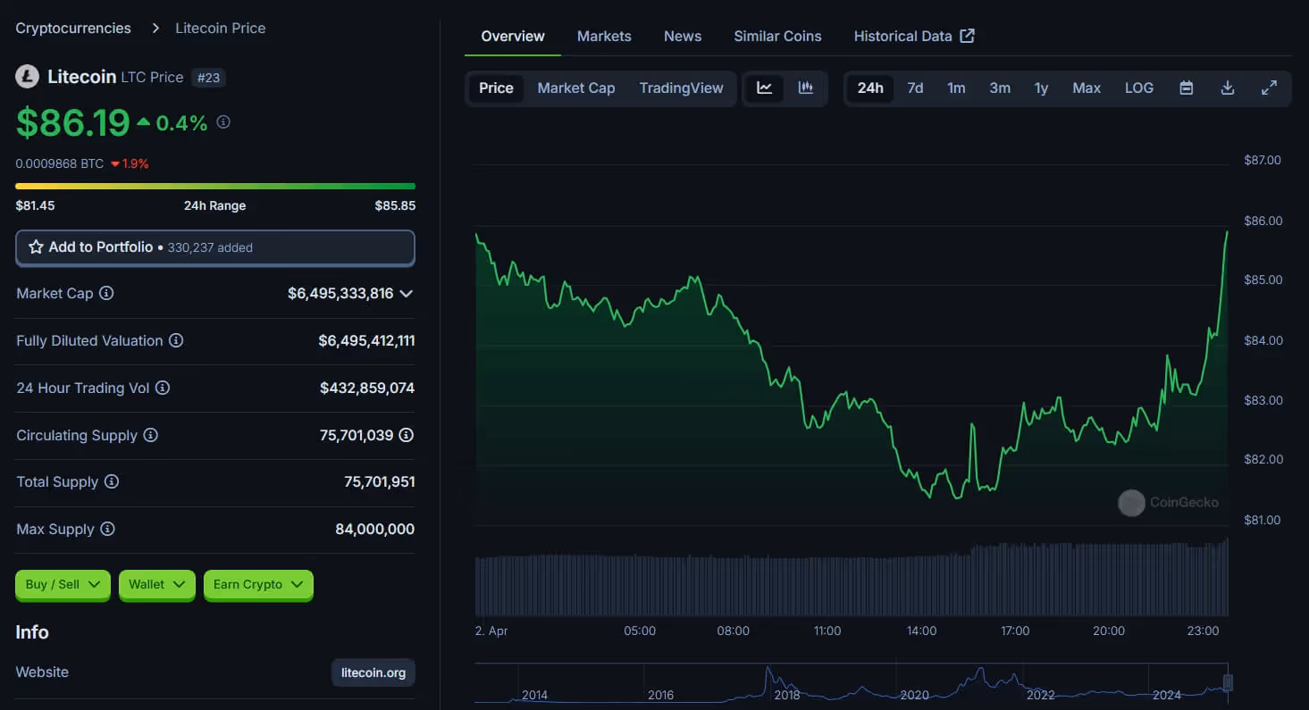Expand chart to fullscreen icon

tap(1269, 88)
